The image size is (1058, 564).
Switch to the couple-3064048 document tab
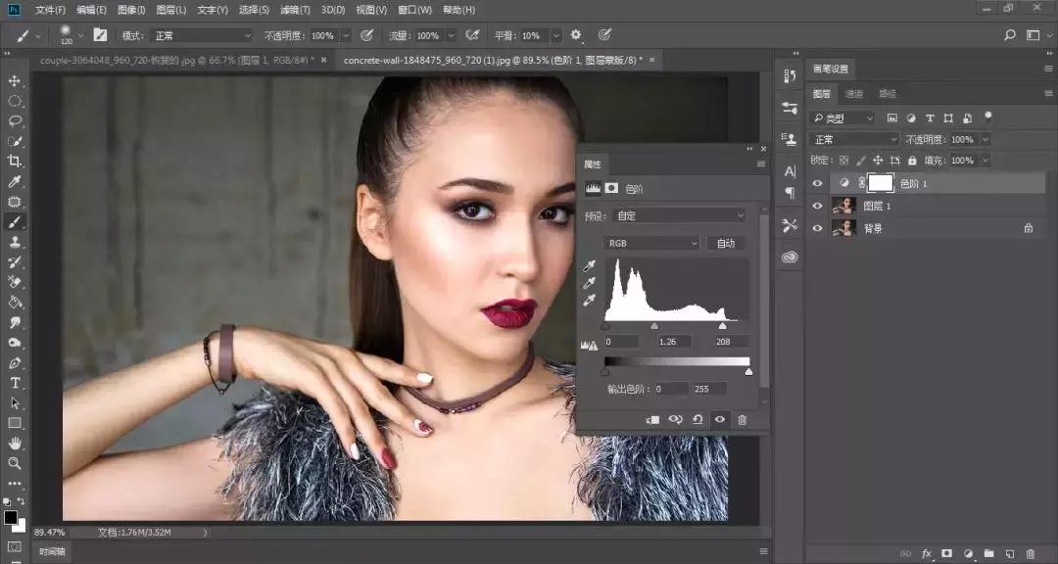coord(176,60)
